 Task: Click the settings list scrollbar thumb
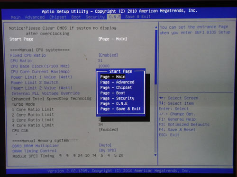tap(156, 57)
